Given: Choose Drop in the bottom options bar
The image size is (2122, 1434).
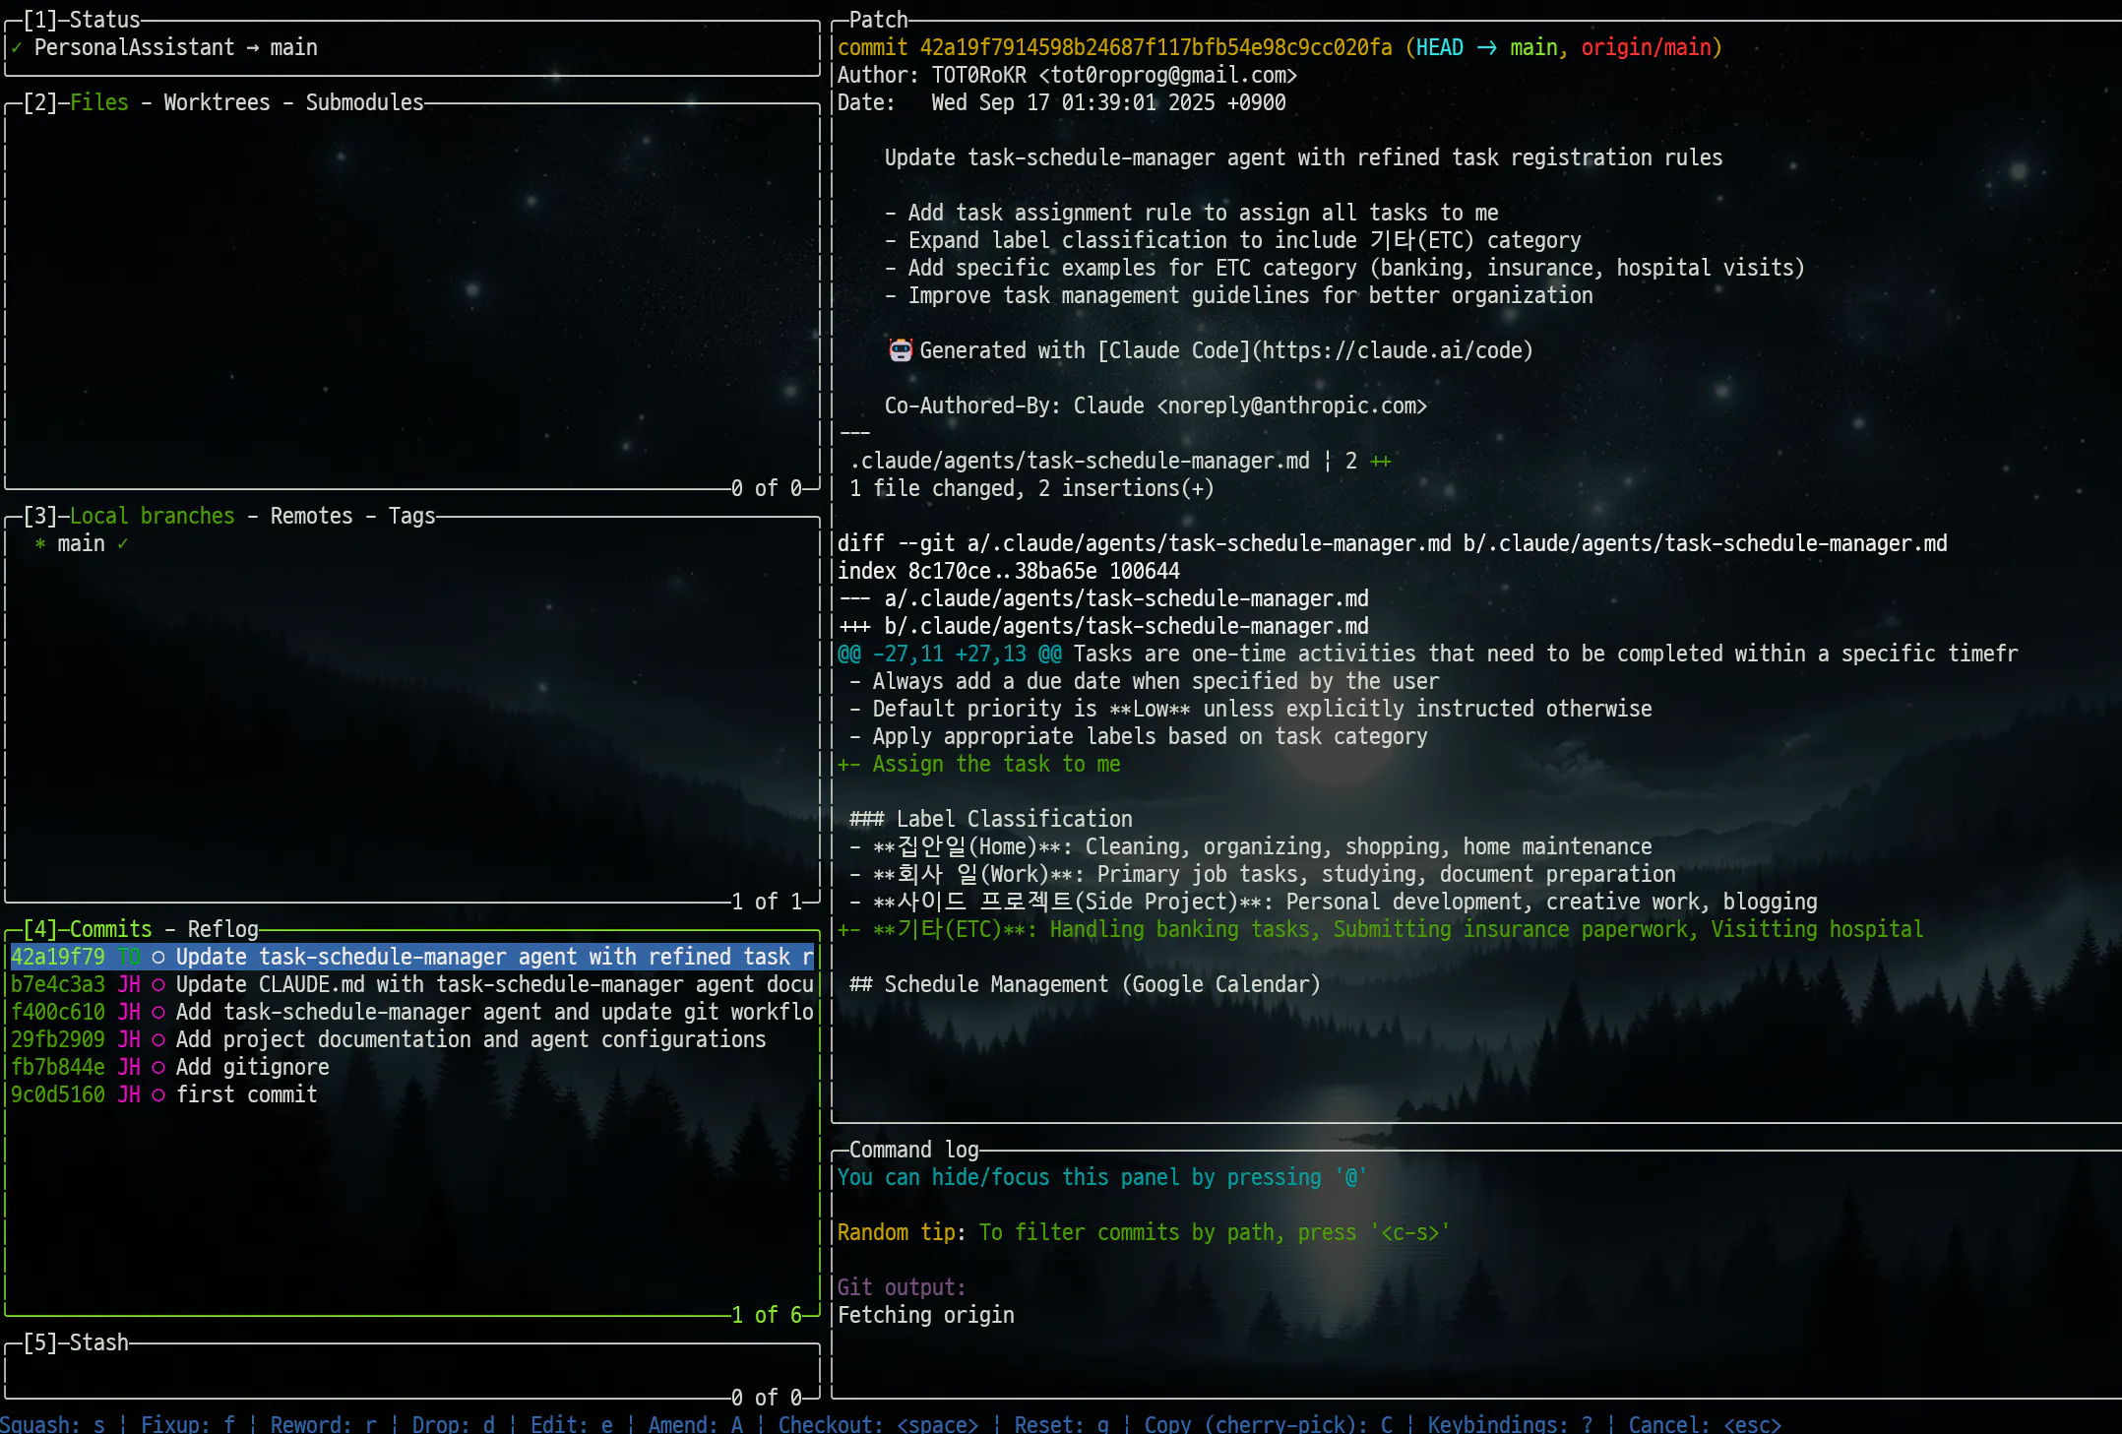Looking at the screenshot, I should tap(454, 1424).
